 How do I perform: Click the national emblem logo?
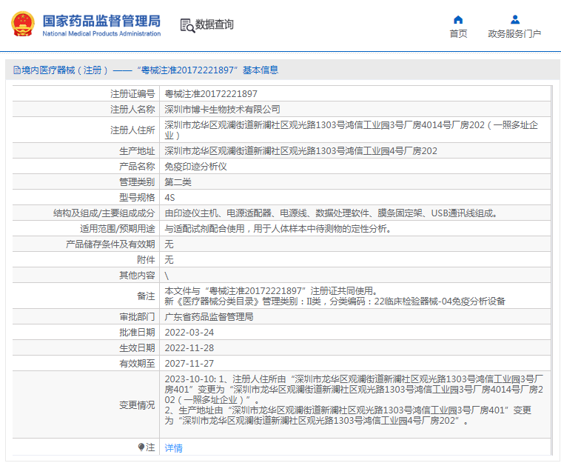click(23, 24)
